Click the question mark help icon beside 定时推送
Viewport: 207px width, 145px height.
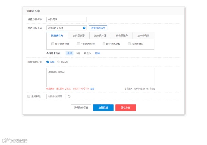(69, 96)
